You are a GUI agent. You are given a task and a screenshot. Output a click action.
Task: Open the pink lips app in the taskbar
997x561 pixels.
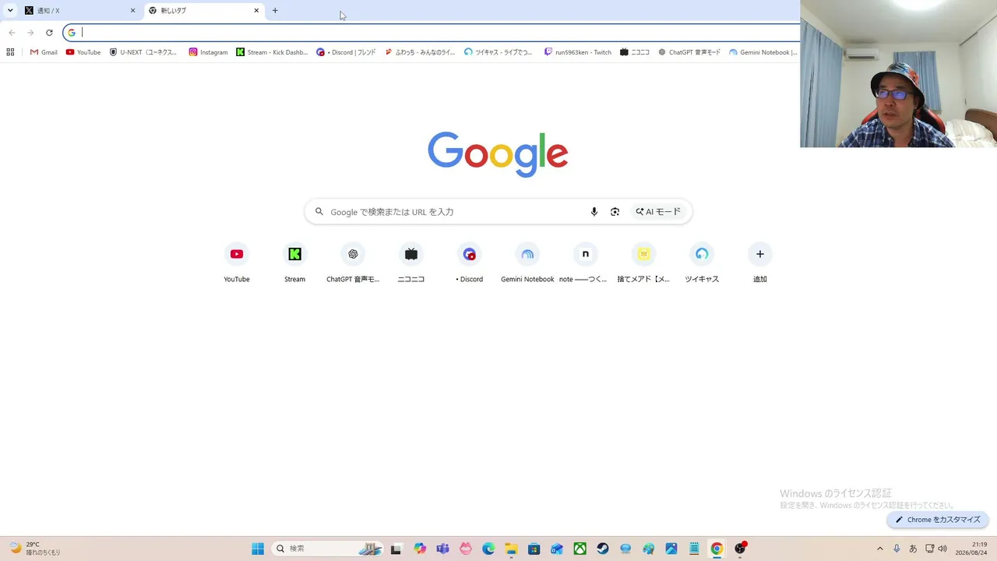[x=466, y=549]
